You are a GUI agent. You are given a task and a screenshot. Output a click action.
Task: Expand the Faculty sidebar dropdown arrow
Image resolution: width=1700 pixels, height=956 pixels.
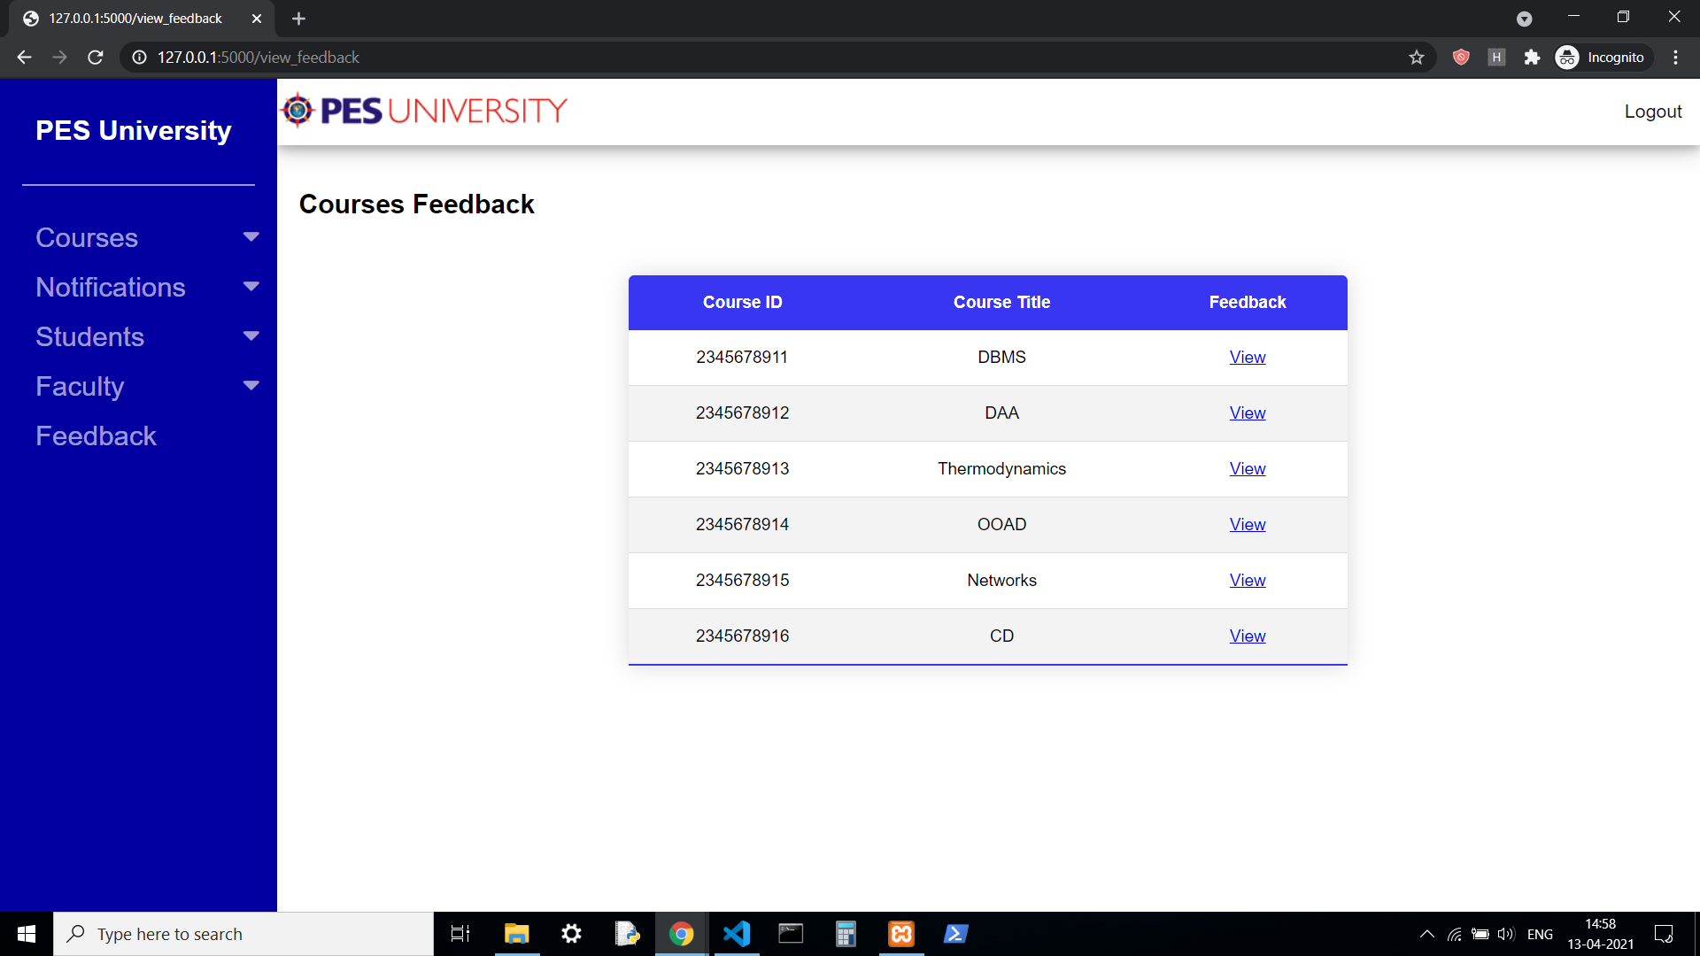tap(251, 386)
